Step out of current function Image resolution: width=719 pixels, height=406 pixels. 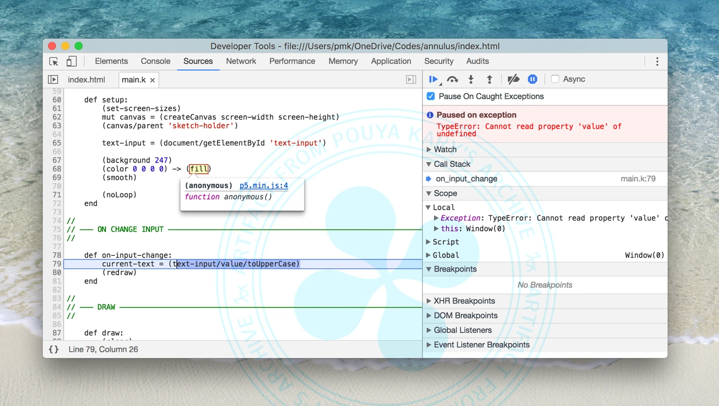(x=489, y=79)
